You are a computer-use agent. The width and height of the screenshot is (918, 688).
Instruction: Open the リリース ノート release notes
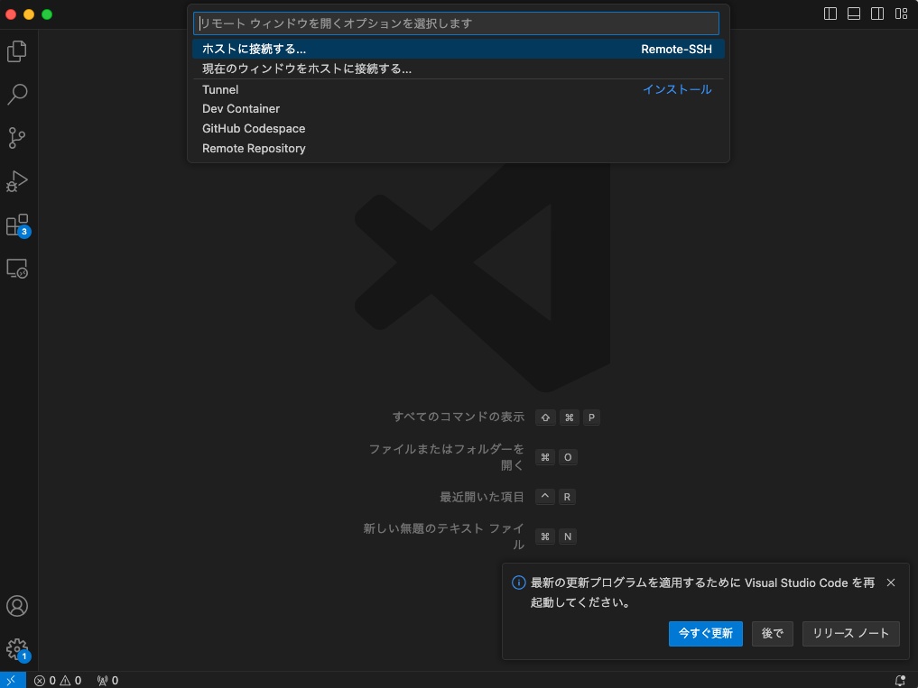[849, 633]
